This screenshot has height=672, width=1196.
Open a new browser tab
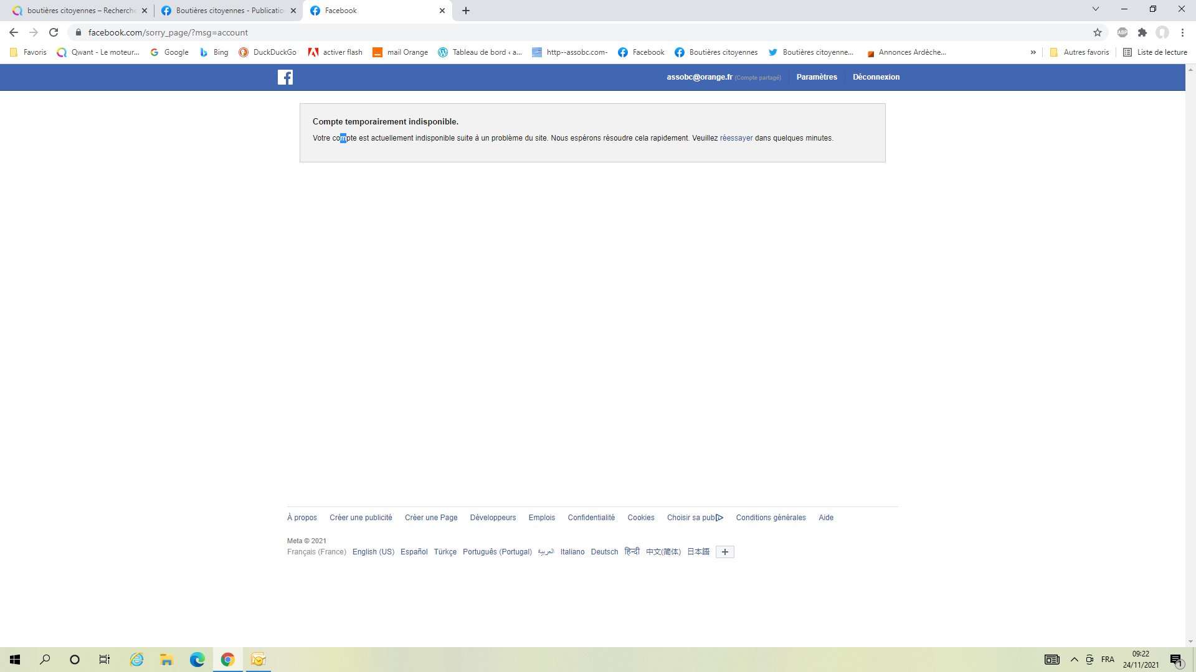click(x=466, y=11)
